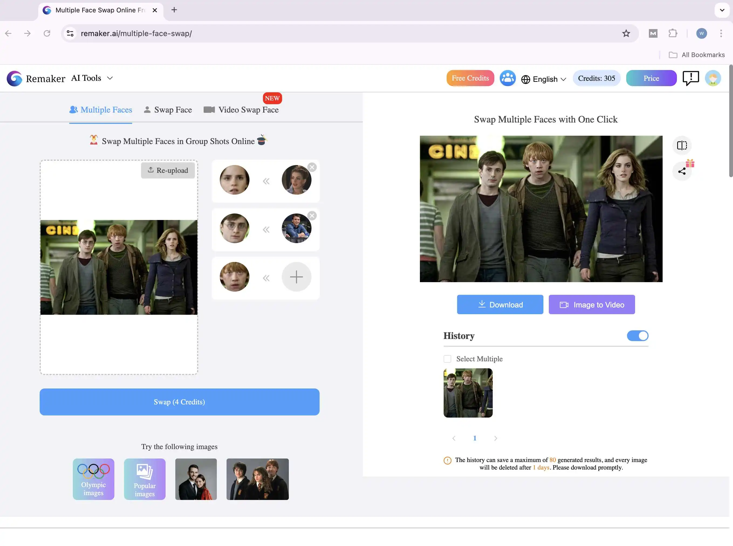Try the couple sample image
733x546 pixels.
pos(196,479)
